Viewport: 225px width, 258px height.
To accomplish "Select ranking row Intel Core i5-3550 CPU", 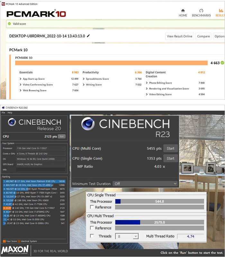I will coord(34,219).
